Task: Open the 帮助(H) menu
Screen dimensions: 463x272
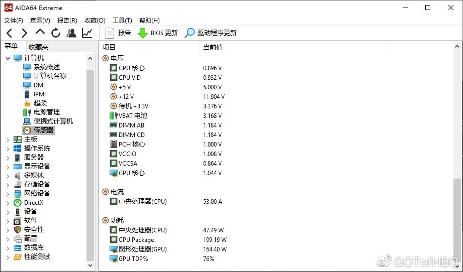Action: click(149, 21)
